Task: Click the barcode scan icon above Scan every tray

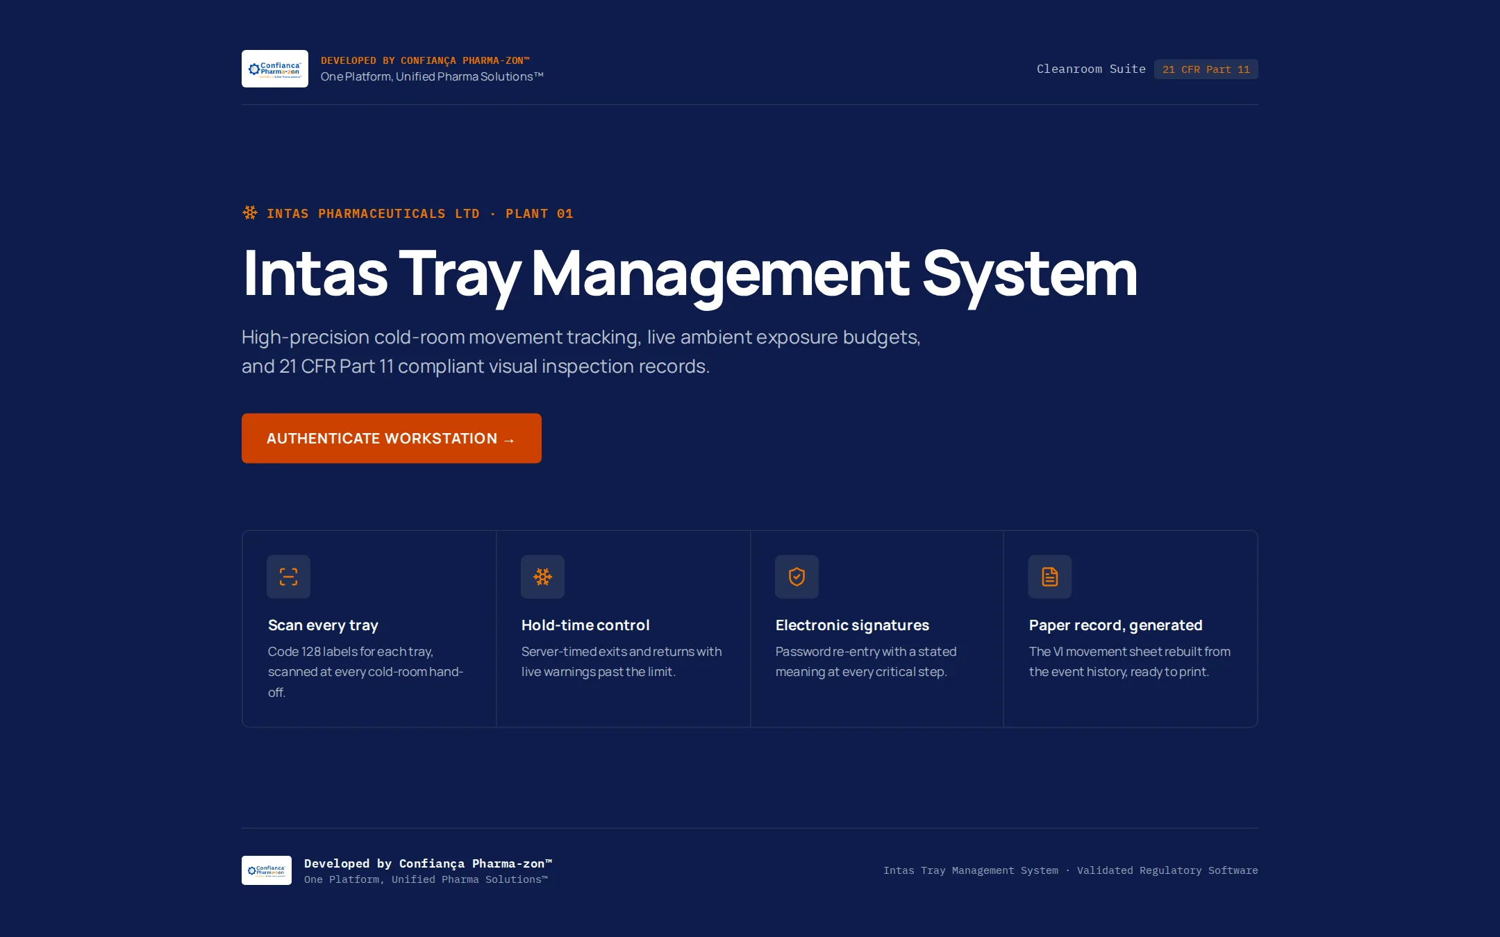Action: tap(288, 577)
